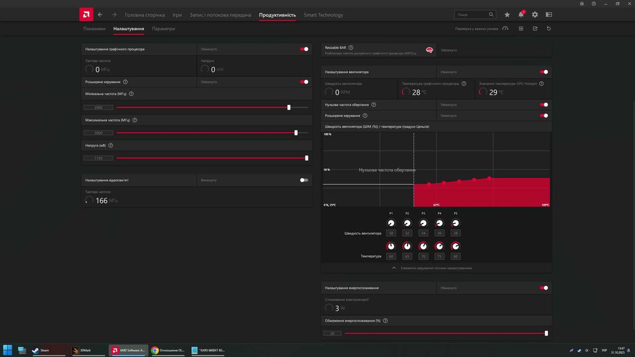This screenshot has width=635, height=357.
Task: Load tuning profile import icon
Action: pyautogui.click(x=521, y=29)
